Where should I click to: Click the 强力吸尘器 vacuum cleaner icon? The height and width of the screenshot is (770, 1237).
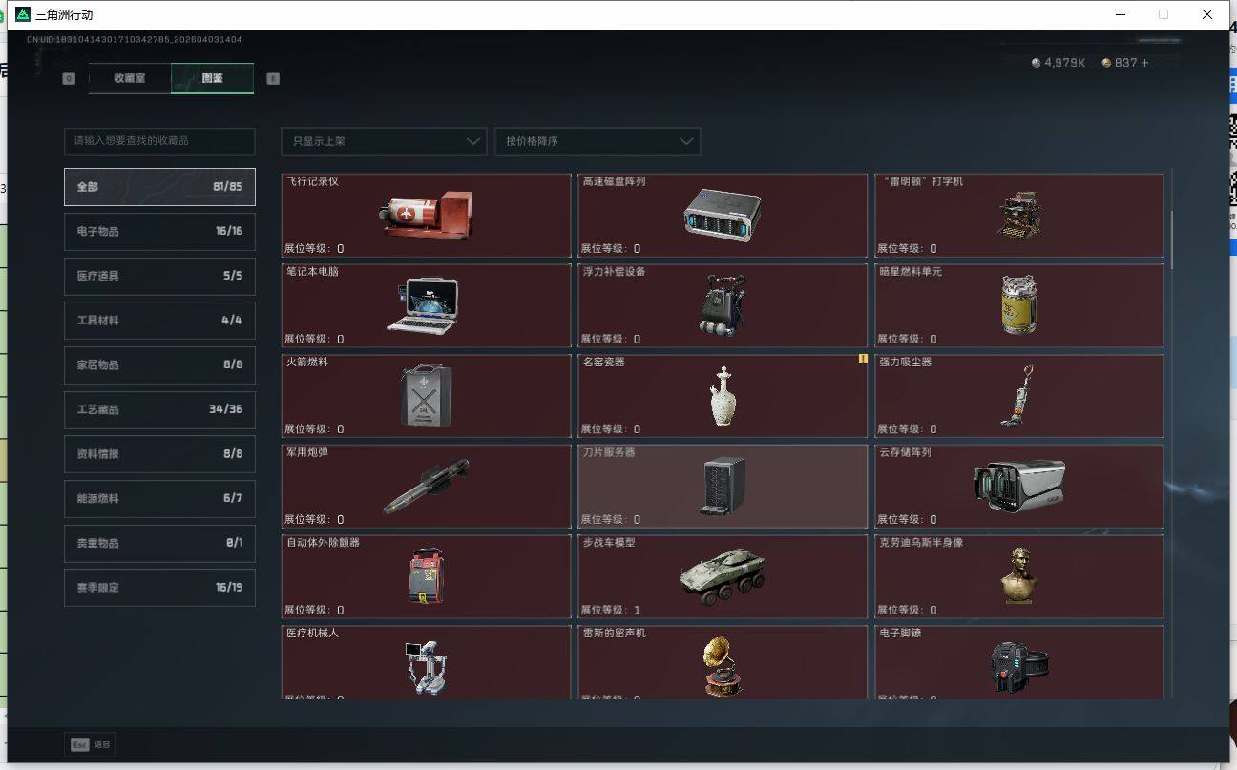click(1017, 395)
